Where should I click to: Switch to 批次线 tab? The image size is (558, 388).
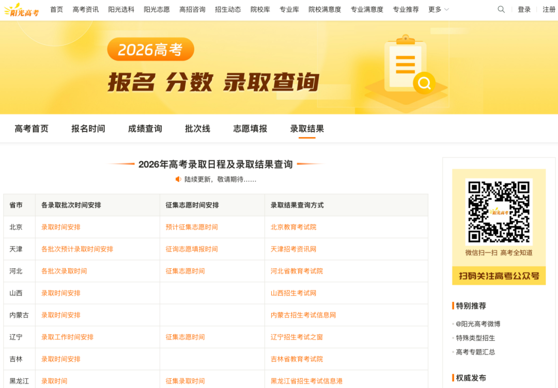pos(197,128)
